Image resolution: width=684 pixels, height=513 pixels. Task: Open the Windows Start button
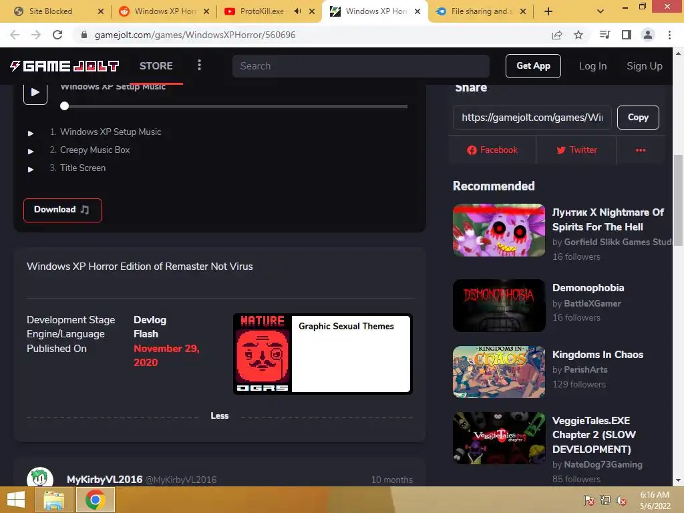(16, 500)
